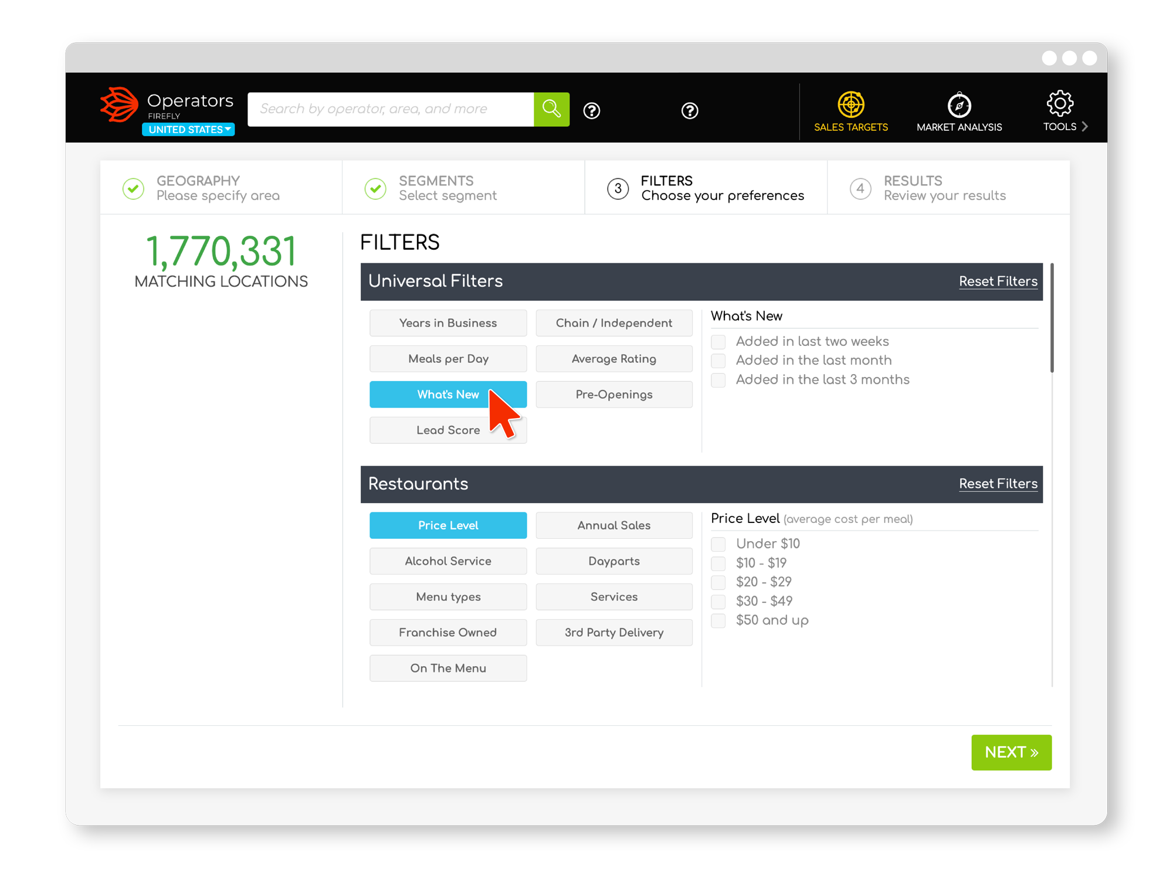This screenshot has width=1173, height=883.
Task: Click the green search magnifier icon
Action: (551, 109)
